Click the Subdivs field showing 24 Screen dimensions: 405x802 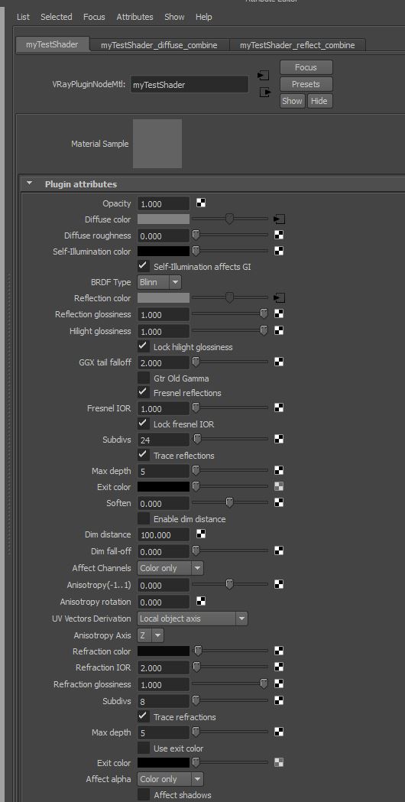(x=163, y=440)
